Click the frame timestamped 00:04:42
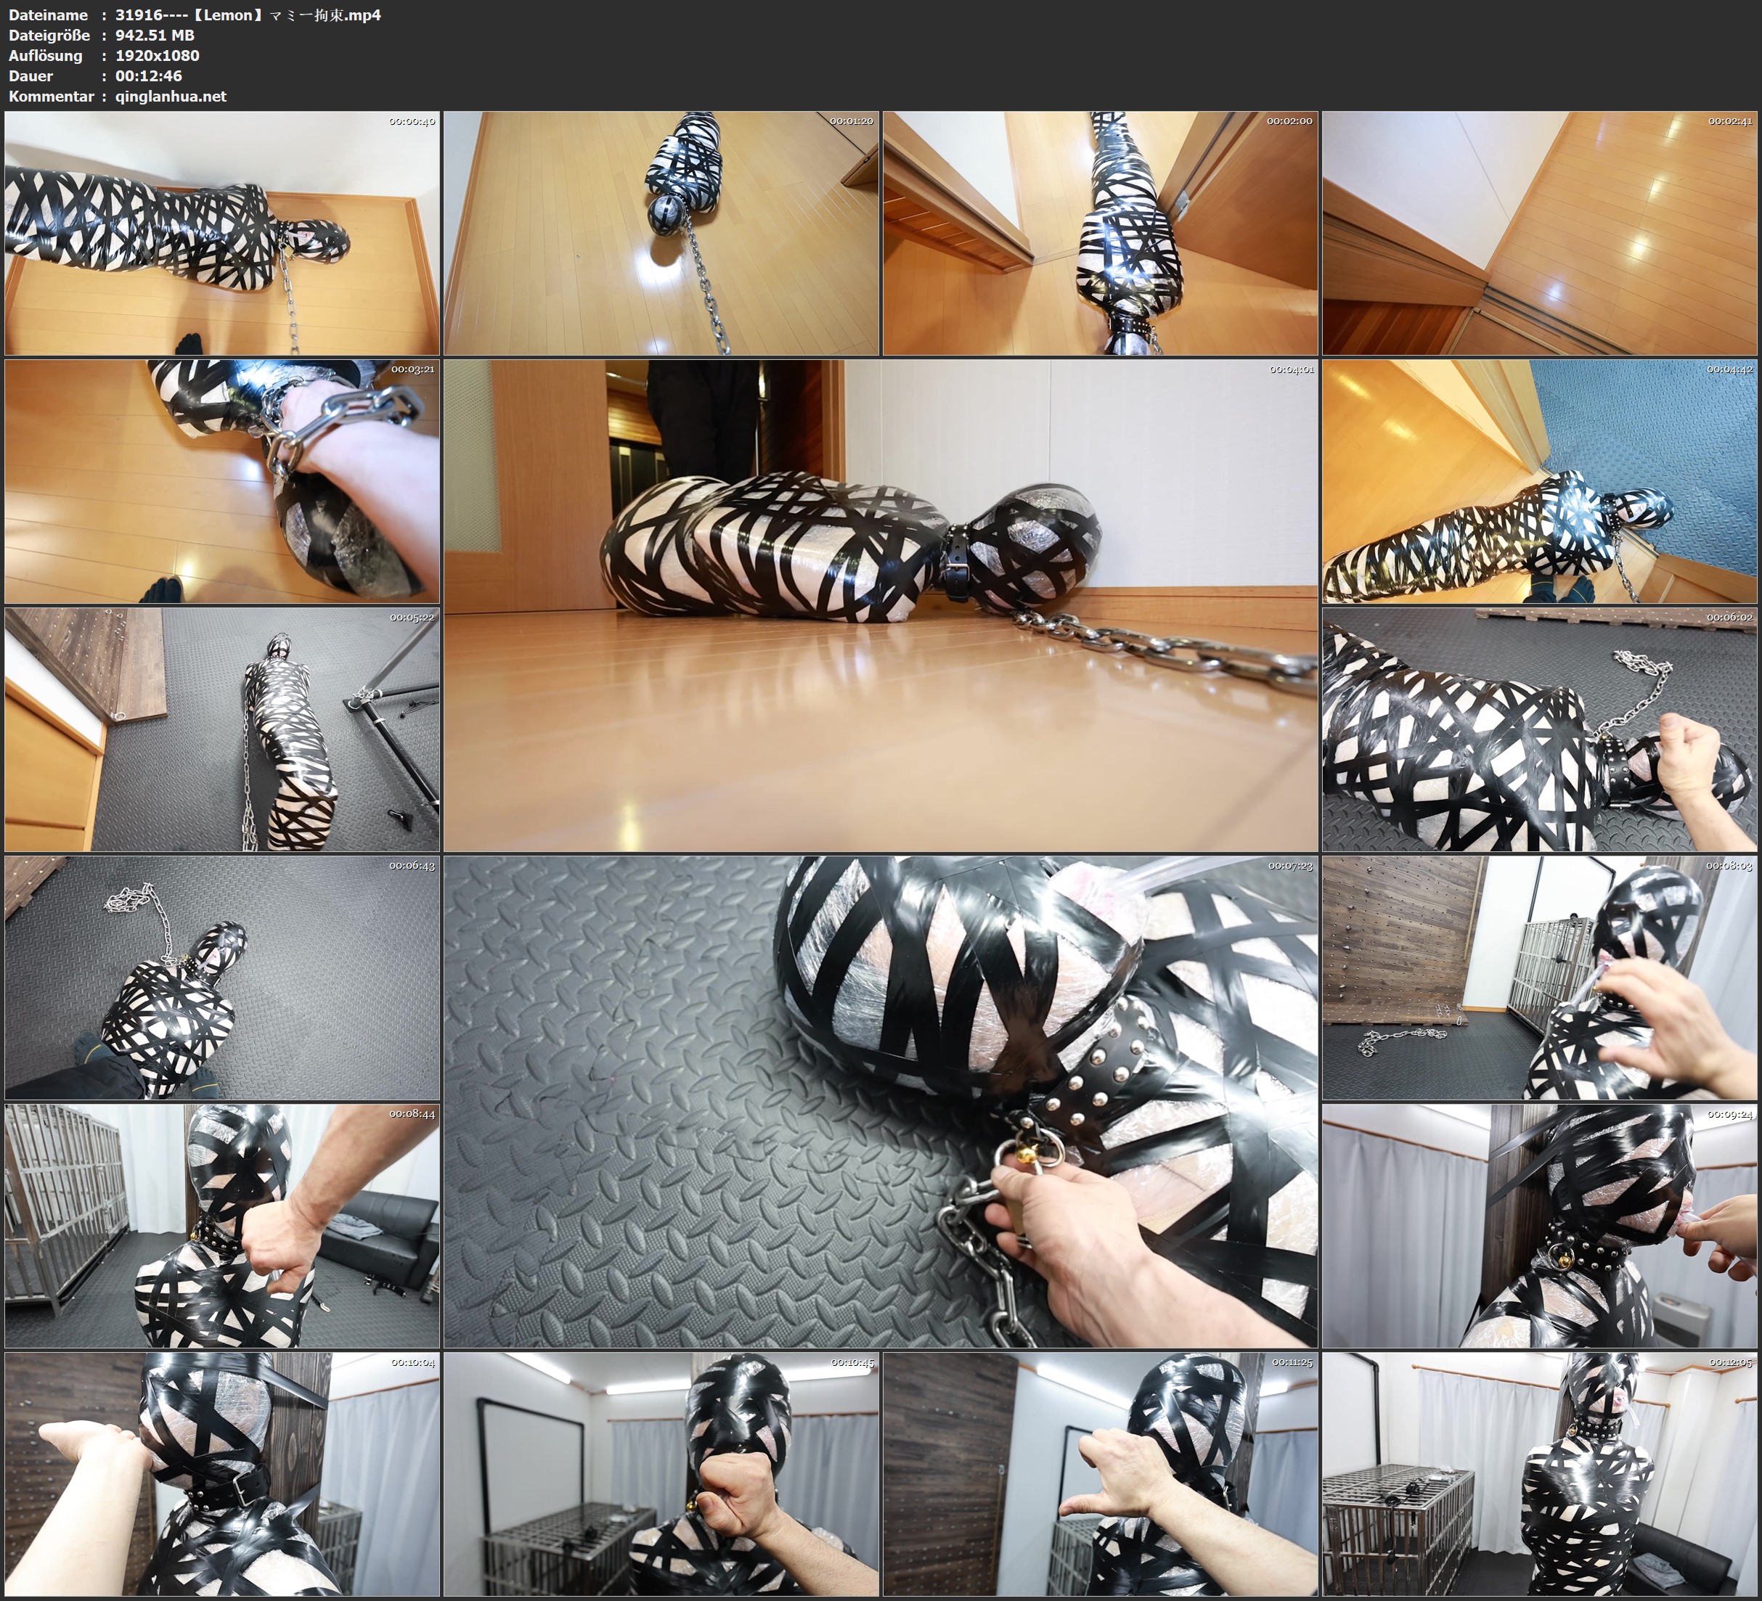 pos(1539,480)
